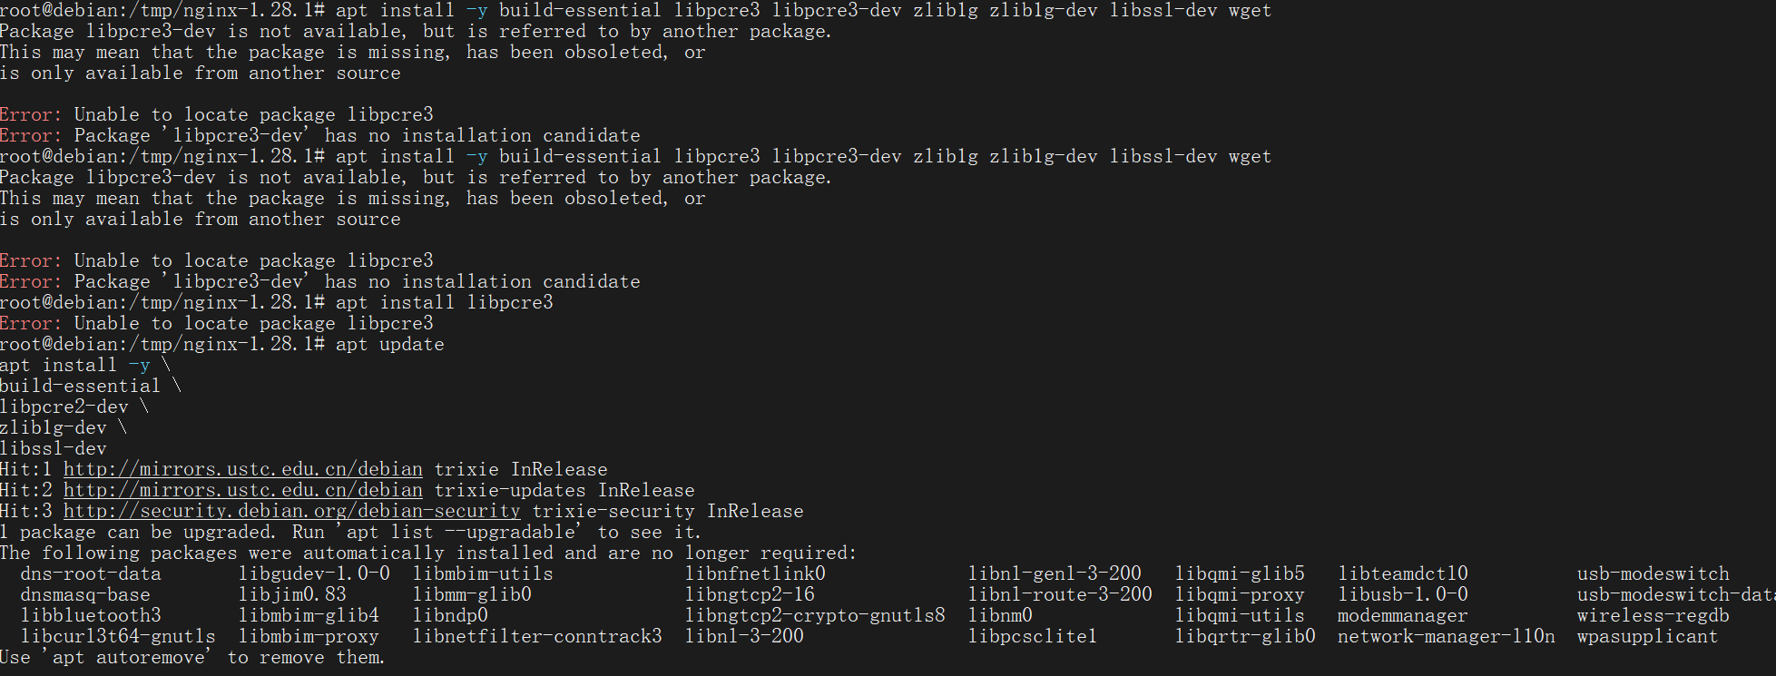1776x676 pixels.
Task: Open the Hit:1 mirrors.ustc.edu.cn trixie link
Action: 242,469
